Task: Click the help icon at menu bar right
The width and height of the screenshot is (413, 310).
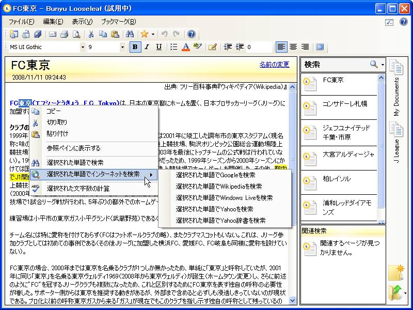Action: (404, 22)
